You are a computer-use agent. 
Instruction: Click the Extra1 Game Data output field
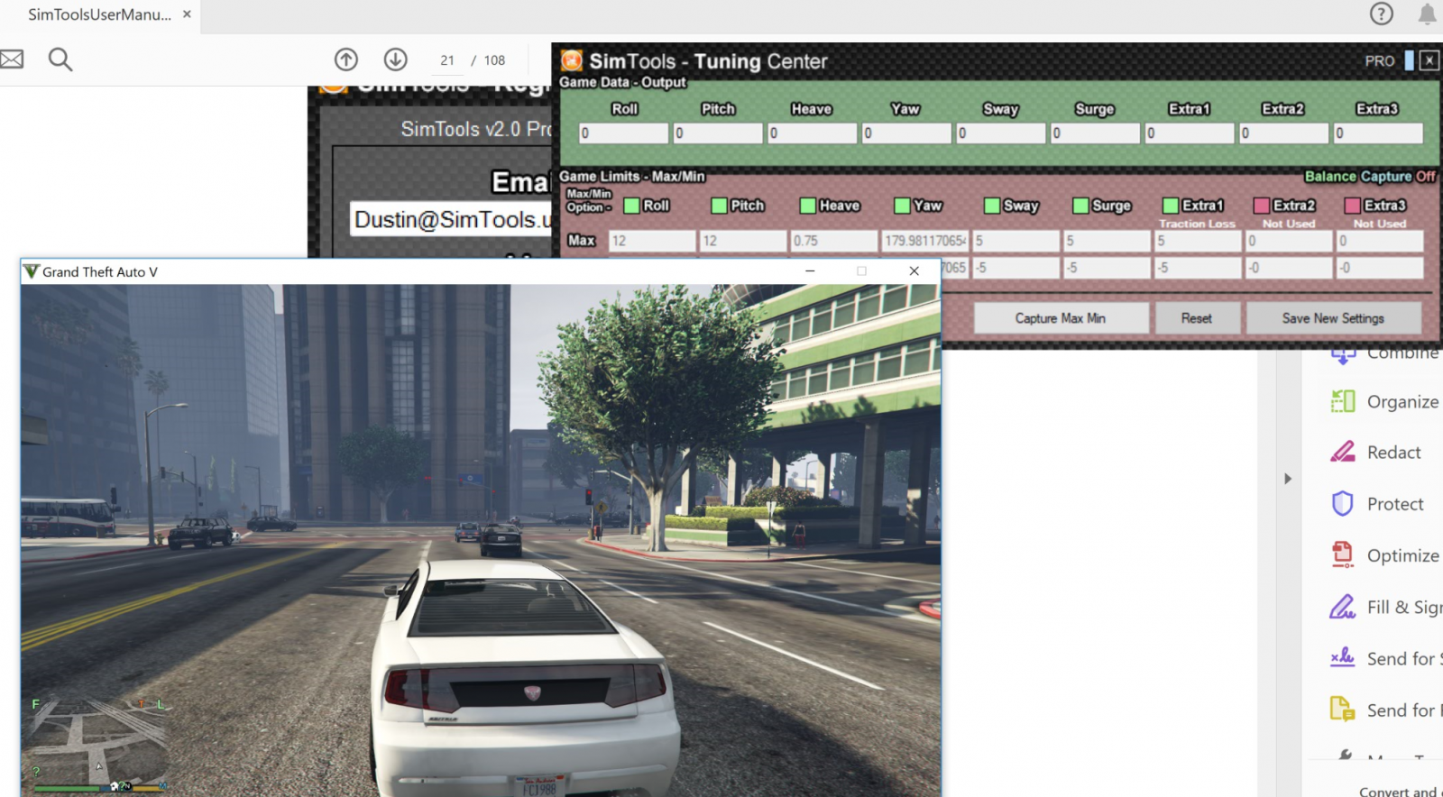(x=1189, y=133)
